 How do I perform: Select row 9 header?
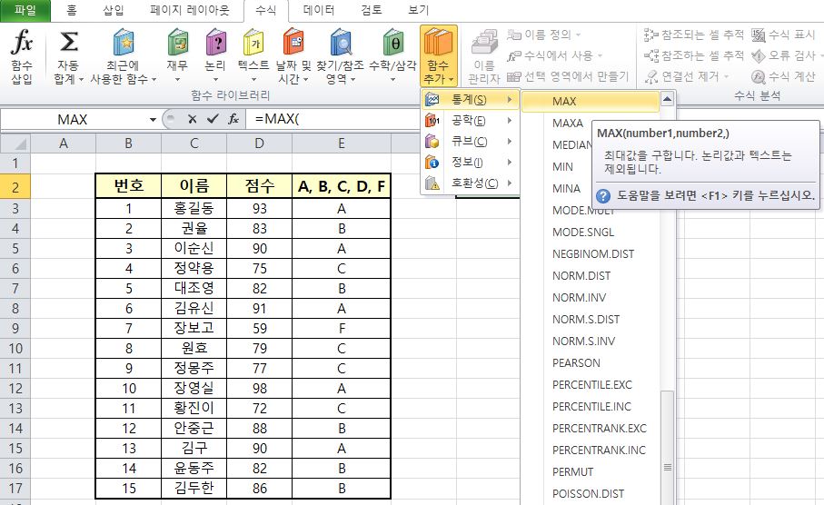pyautogui.click(x=15, y=329)
